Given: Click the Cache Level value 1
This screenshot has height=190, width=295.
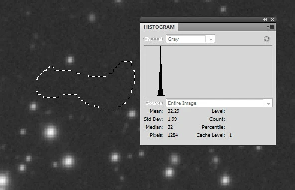Looking at the screenshot, I should [x=230, y=135].
